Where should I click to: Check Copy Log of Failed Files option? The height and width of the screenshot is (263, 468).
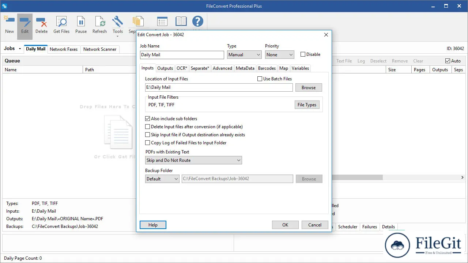point(148,143)
